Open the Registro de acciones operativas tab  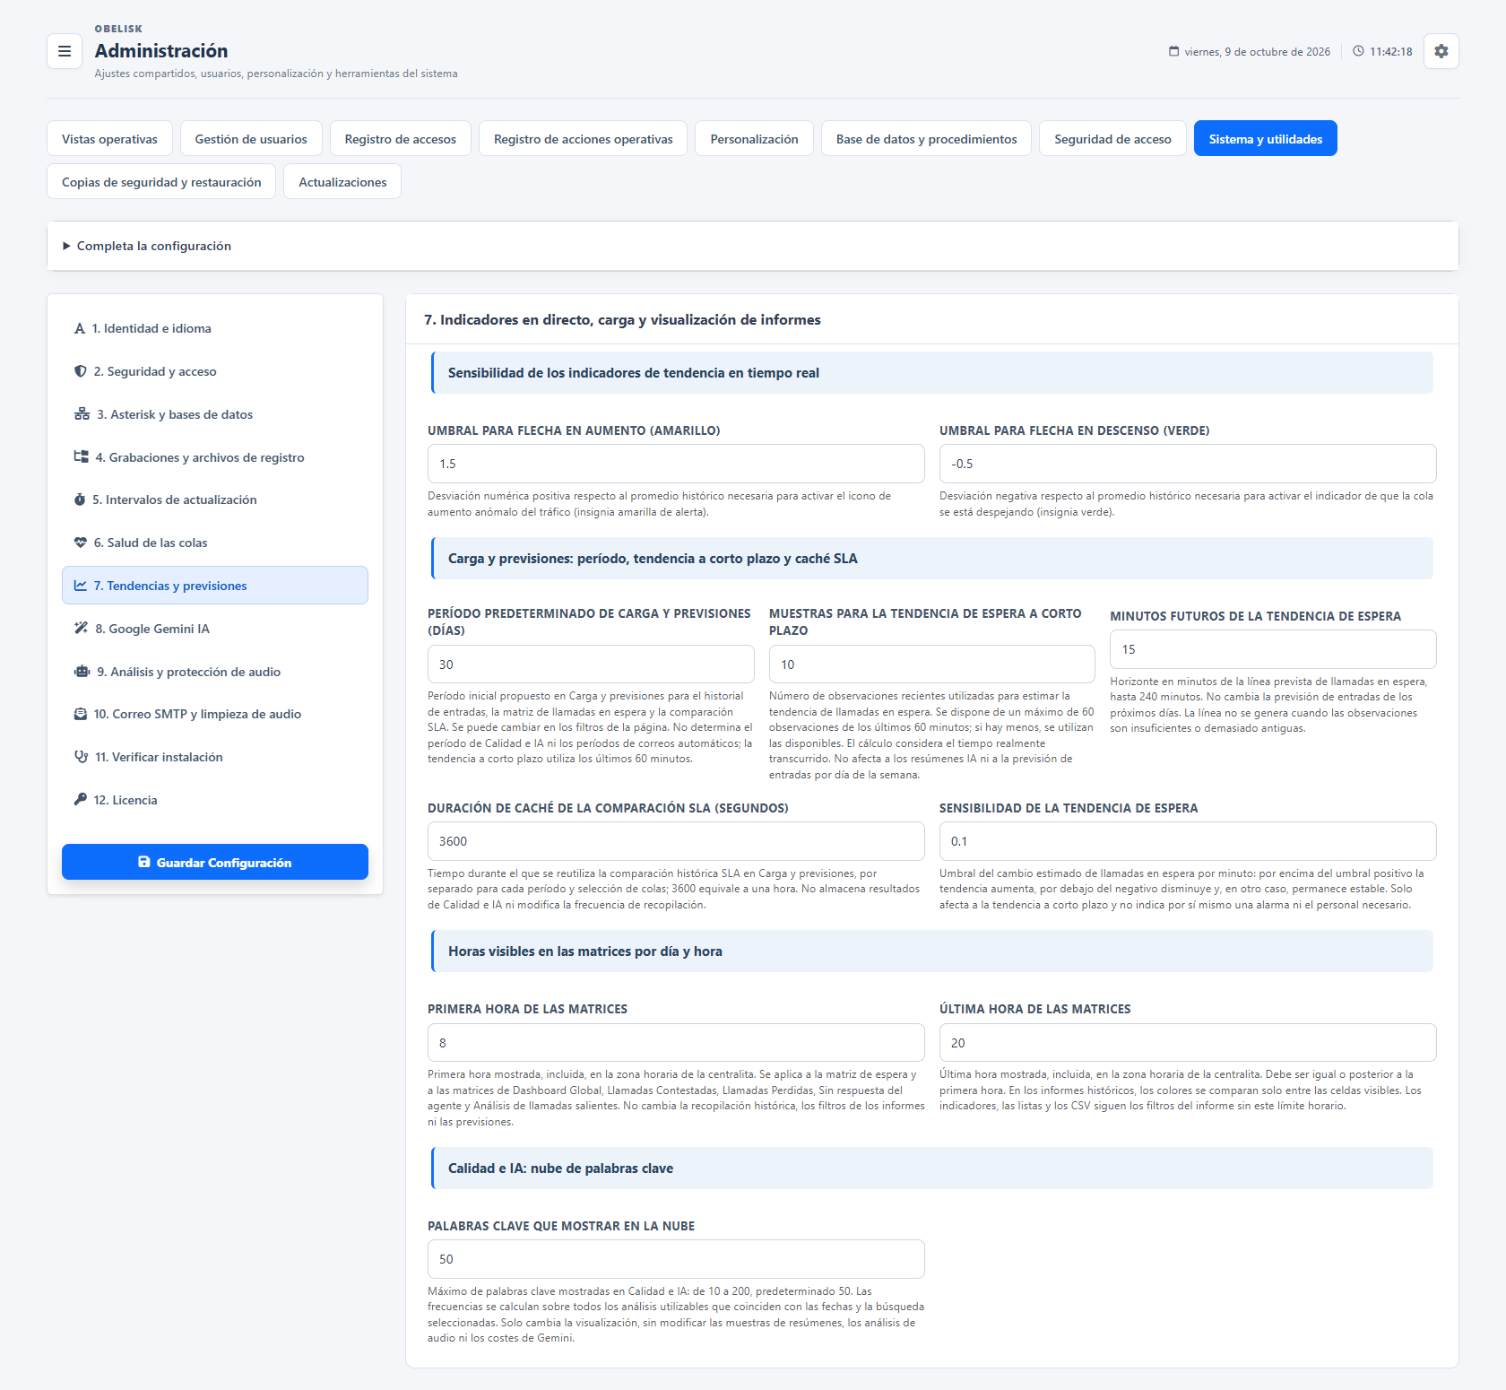584,139
